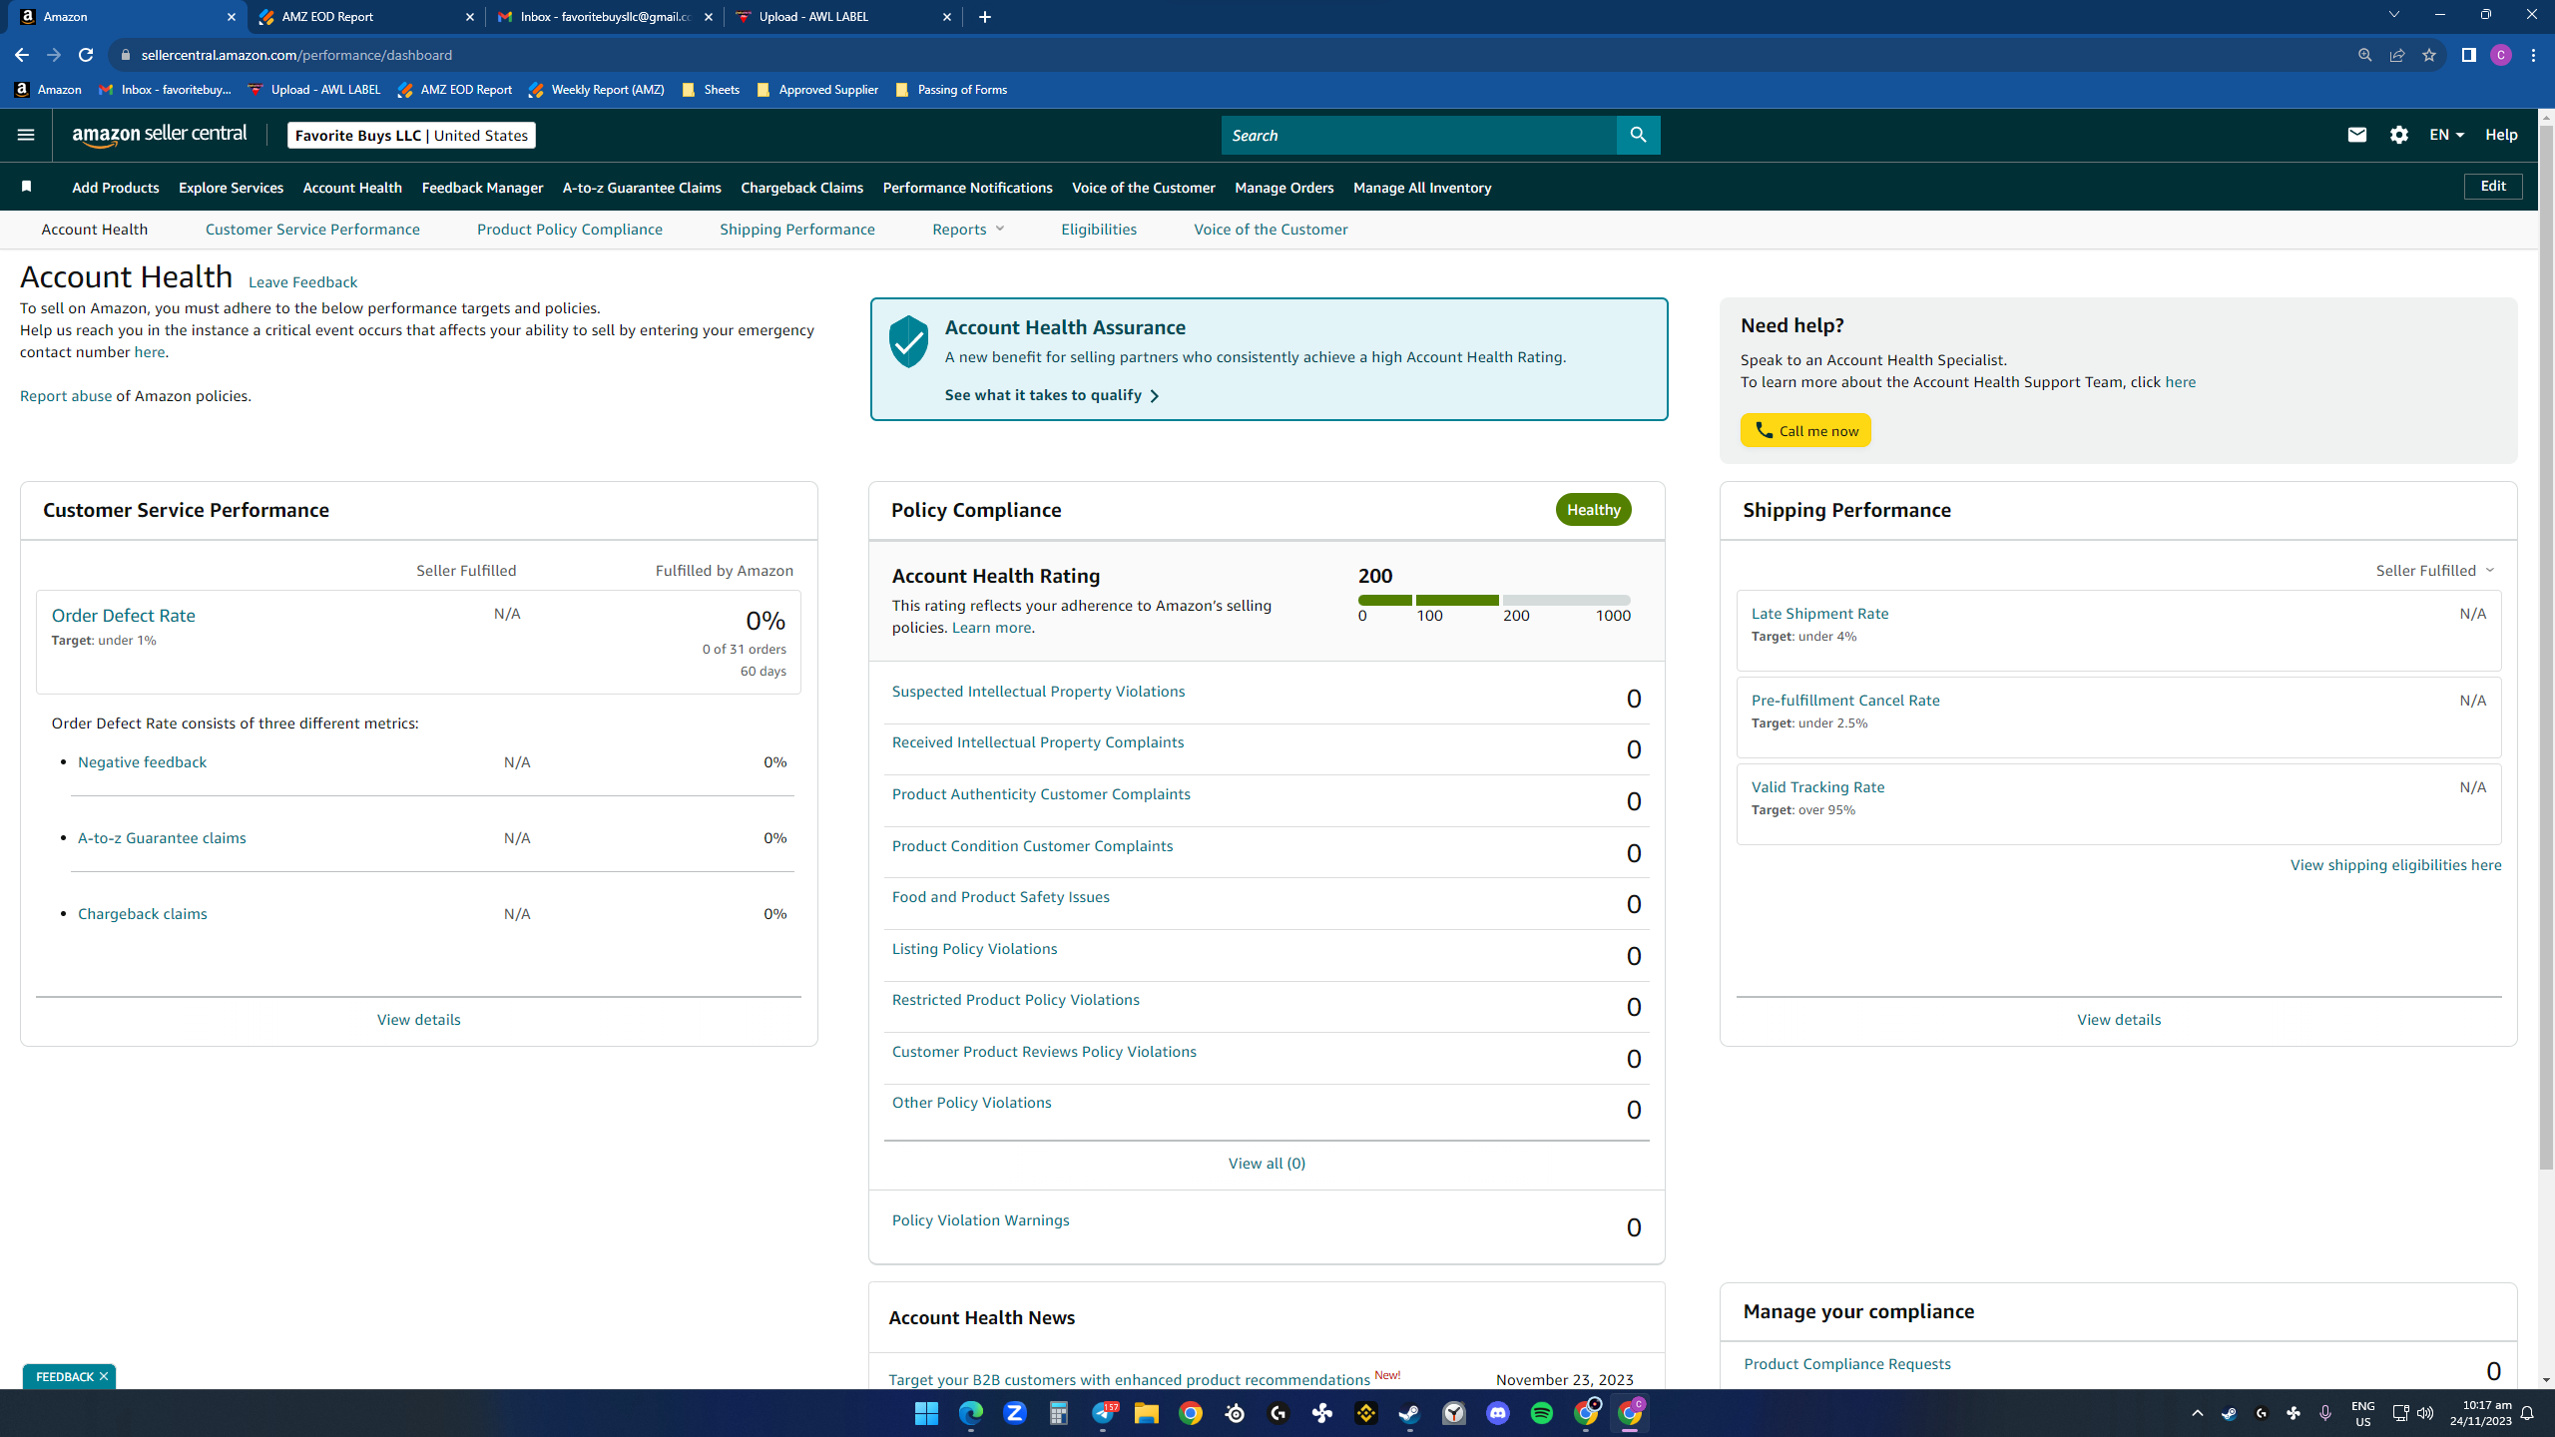Screen dimensions: 2555x1437
Task: Switch to the AMZ EOD Report tab
Action: click(x=366, y=17)
